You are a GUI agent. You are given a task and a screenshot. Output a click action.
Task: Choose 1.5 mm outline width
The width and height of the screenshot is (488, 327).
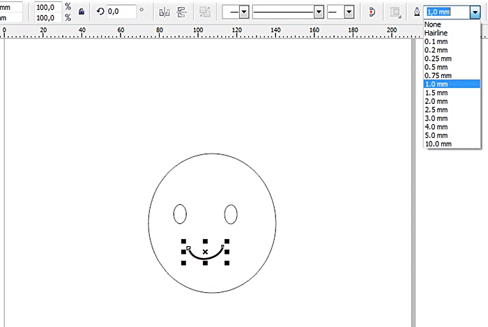452,93
